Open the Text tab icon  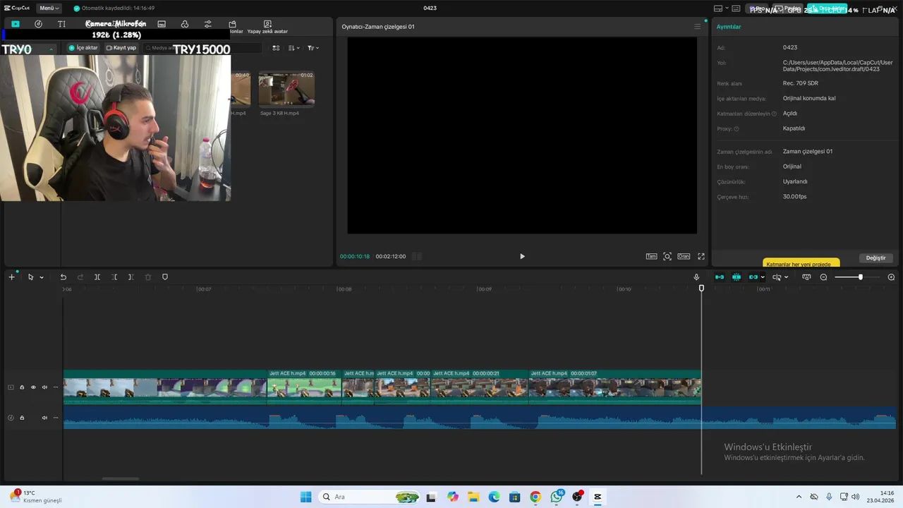[x=61, y=24]
